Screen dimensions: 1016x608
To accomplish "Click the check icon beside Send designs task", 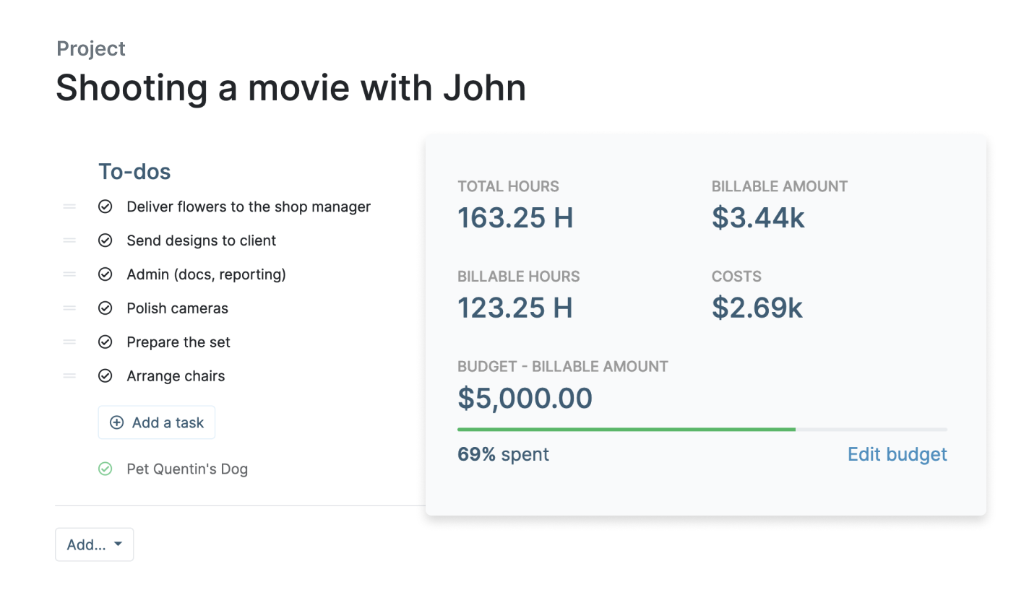I will [x=106, y=240].
